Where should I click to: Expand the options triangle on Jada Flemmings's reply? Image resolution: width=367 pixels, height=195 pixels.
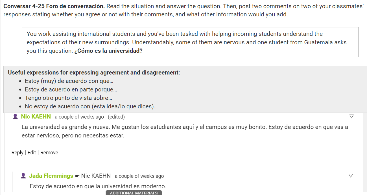351,176
